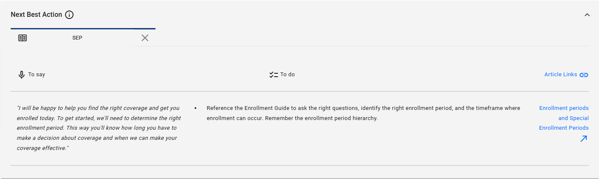This screenshot has width=599, height=179.
Task: Collapse the Next Best Action panel
Action: coord(587,15)
